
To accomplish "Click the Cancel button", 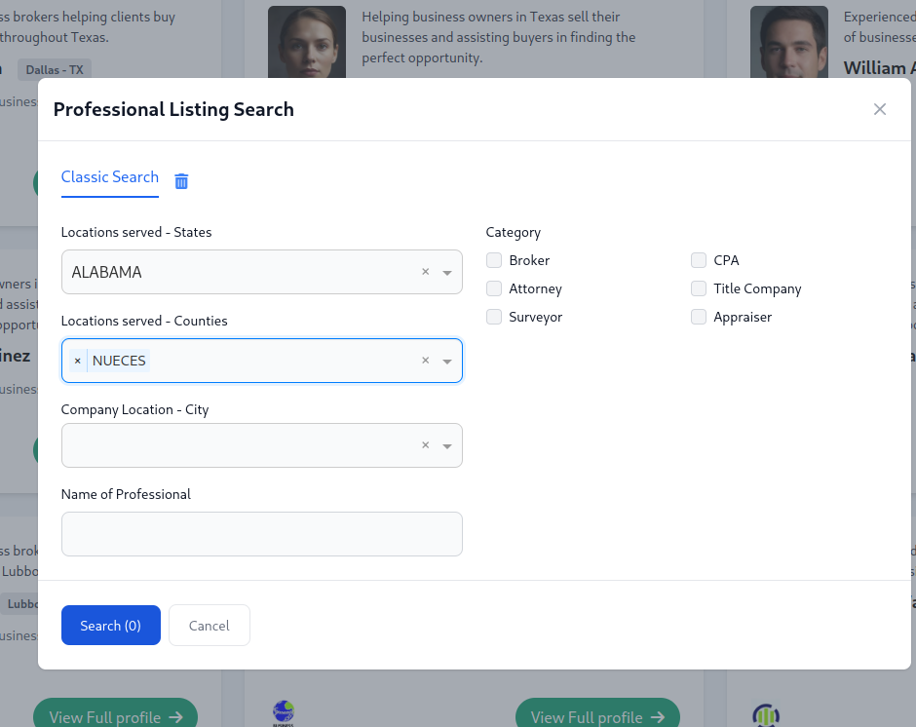I will pos(209,626).
